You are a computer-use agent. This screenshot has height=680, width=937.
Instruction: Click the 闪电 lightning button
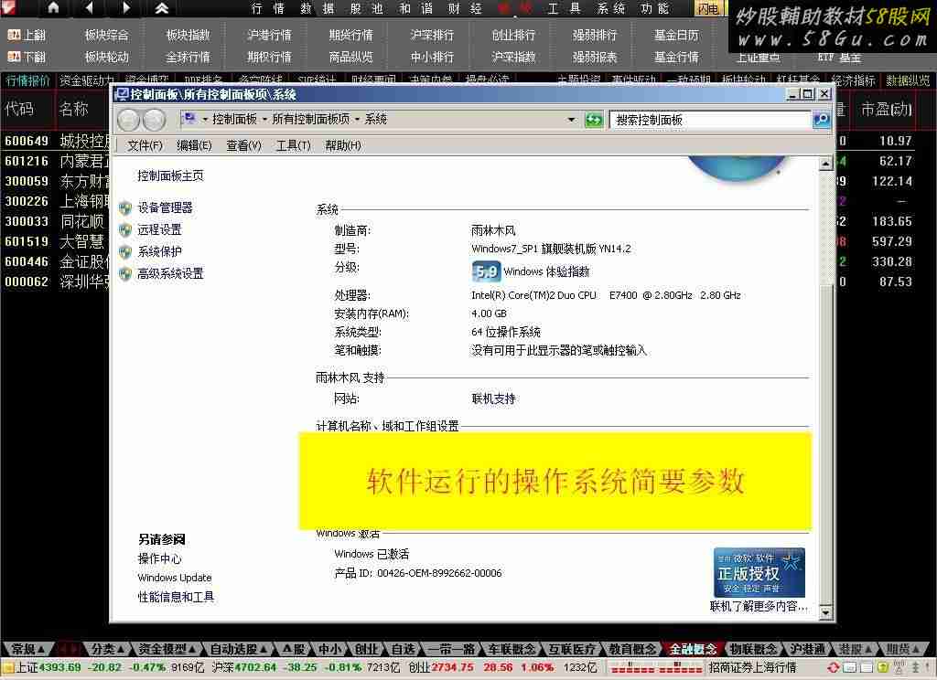point(709,8)
